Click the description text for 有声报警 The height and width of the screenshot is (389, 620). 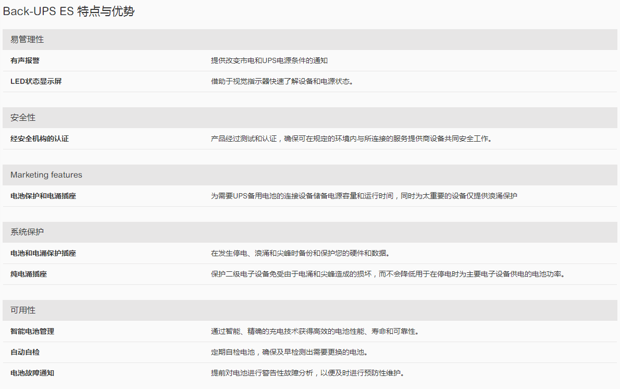269,60
